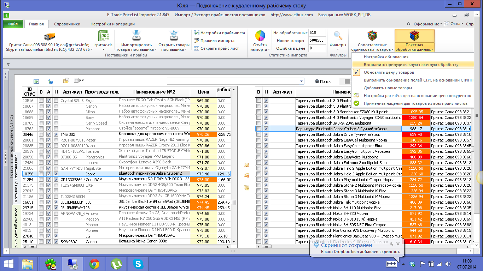Toggle column H checkbox for row 30446
This screenshot has height=271, width=483.
click(56, 134)
